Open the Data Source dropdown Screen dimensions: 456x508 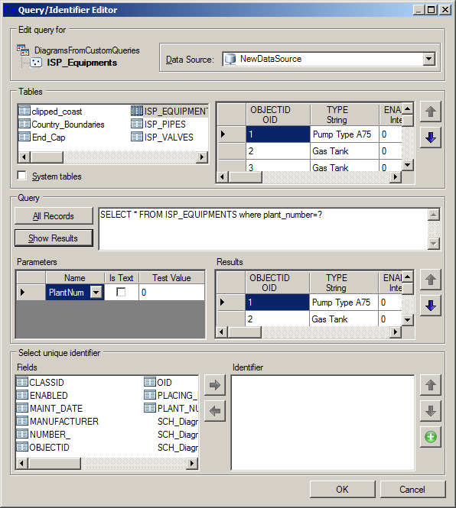coord(429,59)
